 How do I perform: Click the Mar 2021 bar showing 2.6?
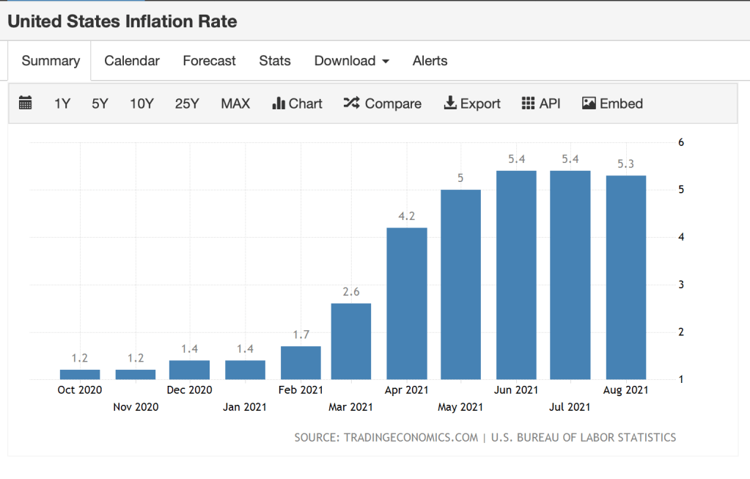click(x=351, y=341)
